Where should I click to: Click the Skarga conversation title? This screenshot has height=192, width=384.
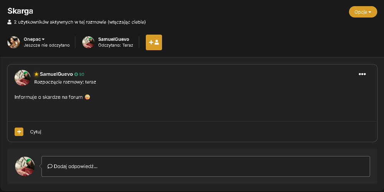pos(20,11)
